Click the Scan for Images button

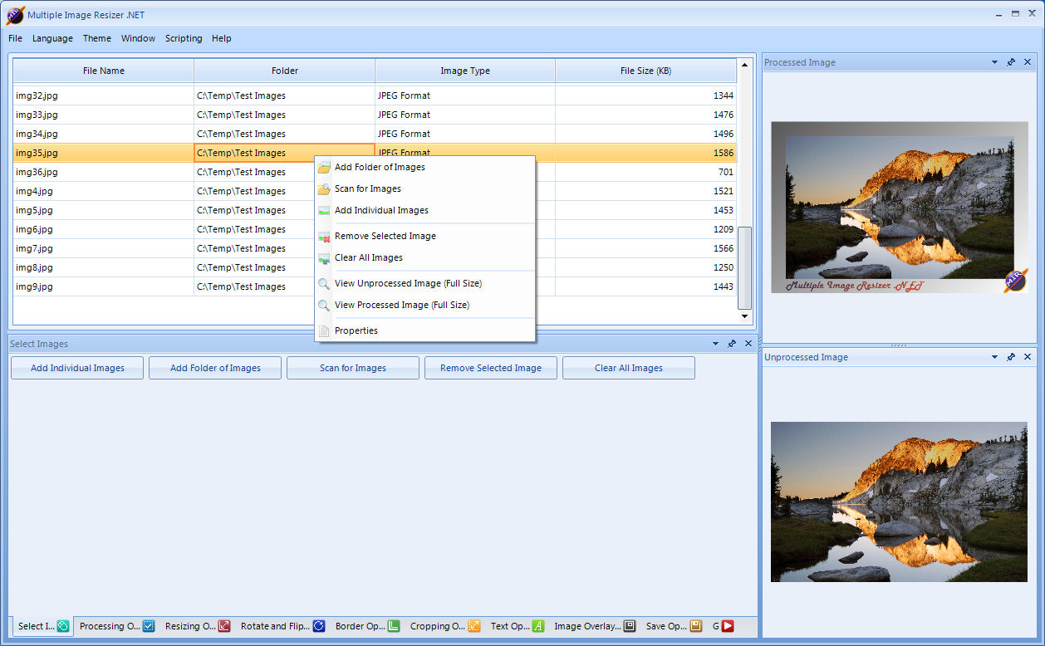click(353, 368)
